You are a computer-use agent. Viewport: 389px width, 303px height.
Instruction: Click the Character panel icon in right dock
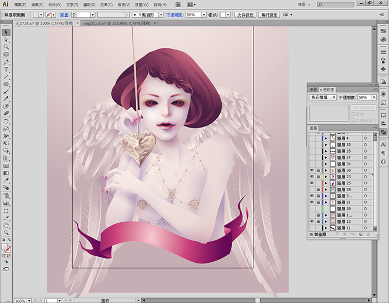click(x=383, y=144)
